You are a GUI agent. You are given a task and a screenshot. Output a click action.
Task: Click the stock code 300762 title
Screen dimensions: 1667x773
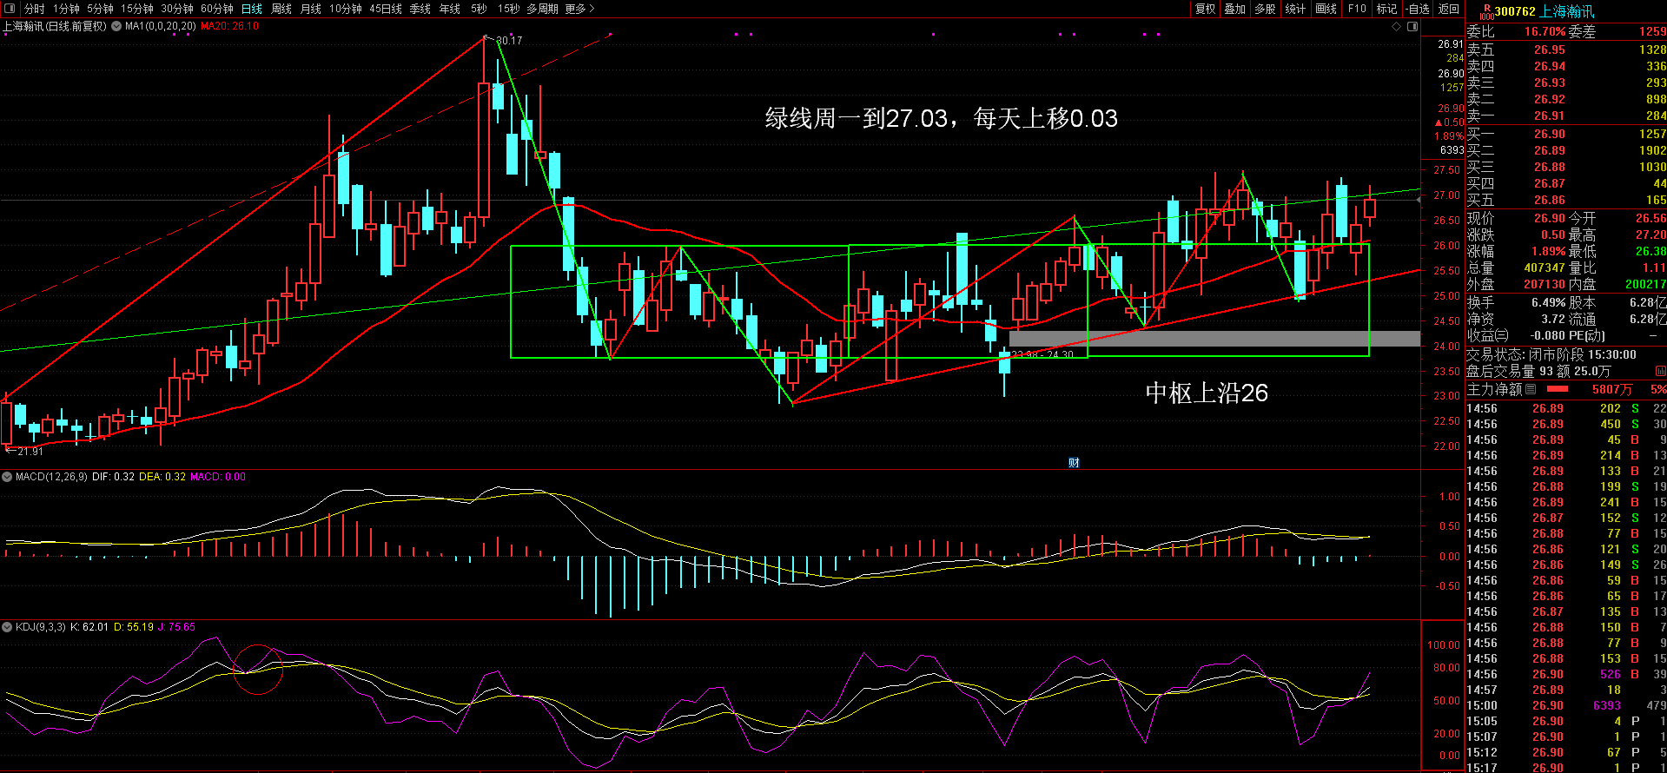point(1515,11)
